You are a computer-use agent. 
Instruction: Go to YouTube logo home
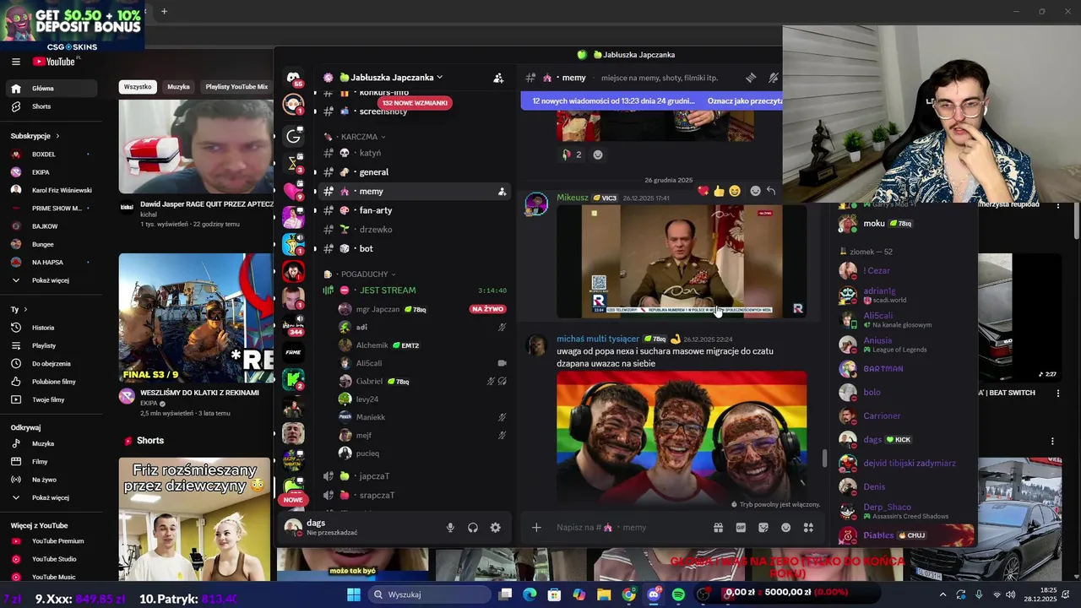[54, 62]
